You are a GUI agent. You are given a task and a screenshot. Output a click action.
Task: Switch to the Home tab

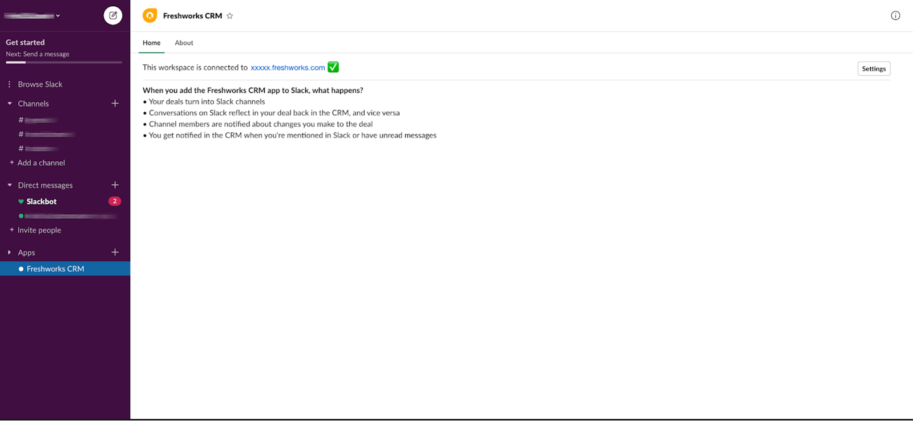pos(151,43)
